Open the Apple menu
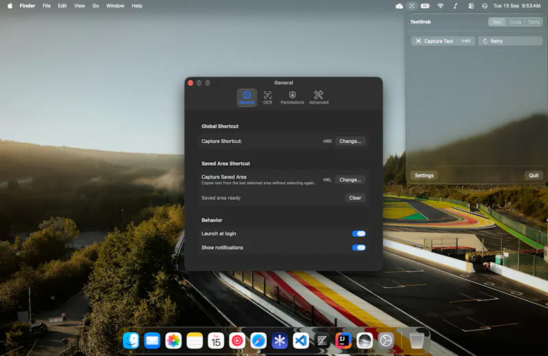The height and width of the screenshot is (356, 548). click(10, 5)
